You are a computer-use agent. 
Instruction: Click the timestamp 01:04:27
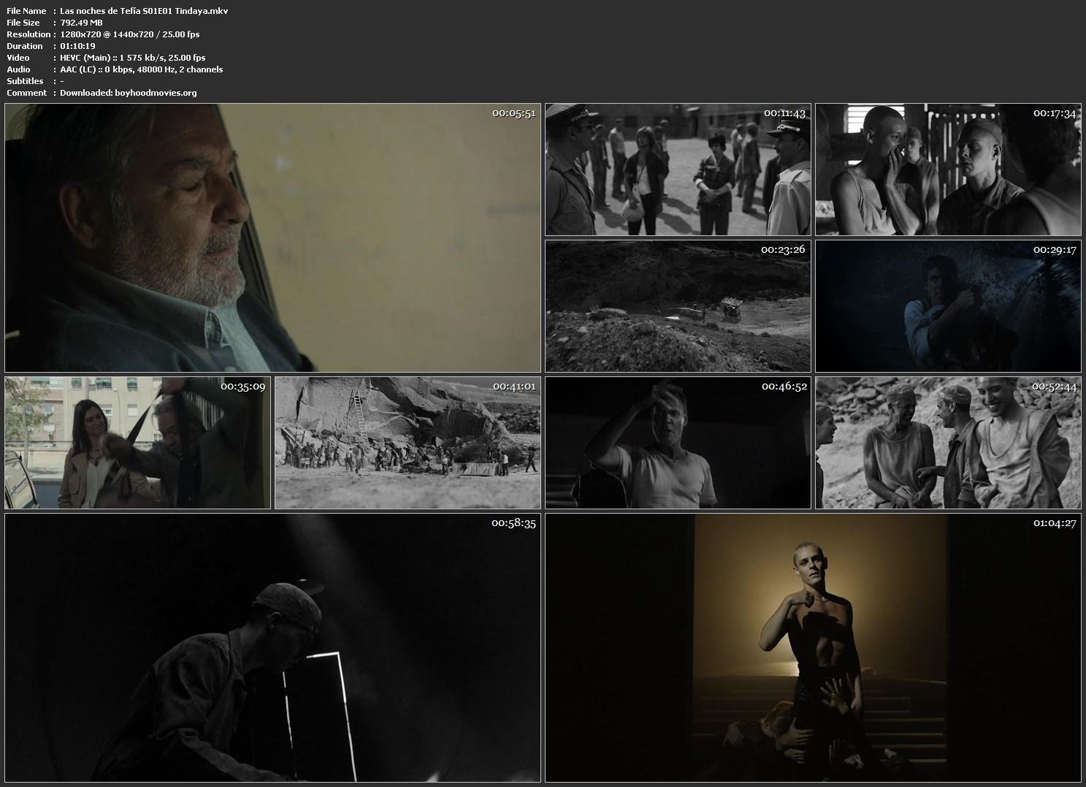pyautogui.click(x=1055, y=523)
